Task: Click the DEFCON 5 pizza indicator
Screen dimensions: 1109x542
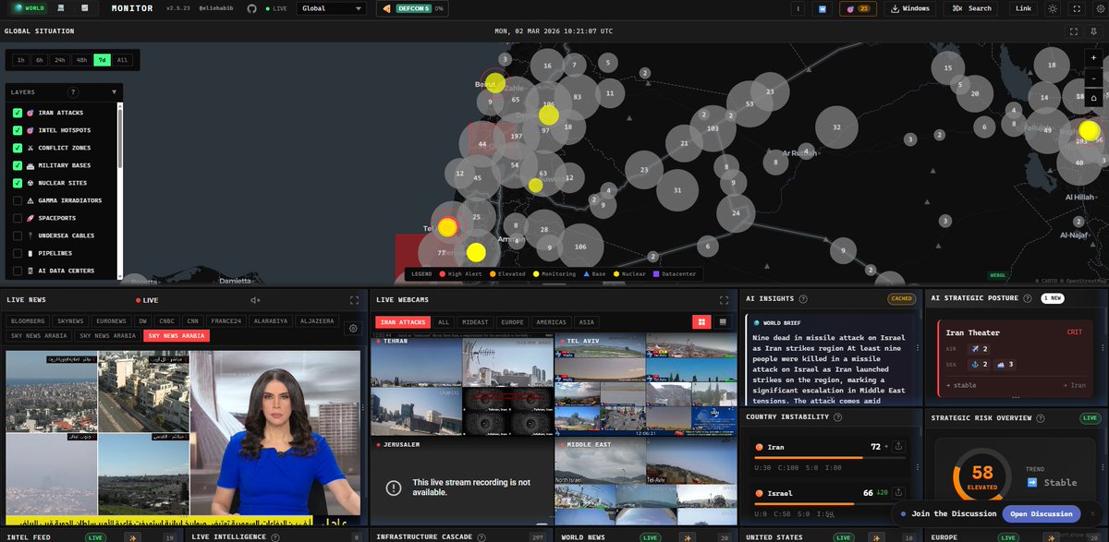Action: 412,8
